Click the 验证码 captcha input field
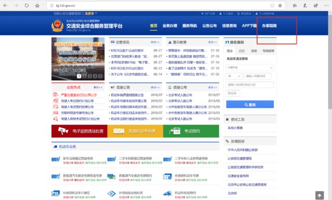 [x=233, y=93]
